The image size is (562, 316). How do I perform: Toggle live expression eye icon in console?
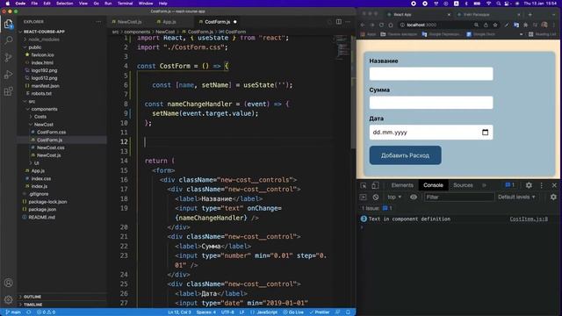click(414, 197)
